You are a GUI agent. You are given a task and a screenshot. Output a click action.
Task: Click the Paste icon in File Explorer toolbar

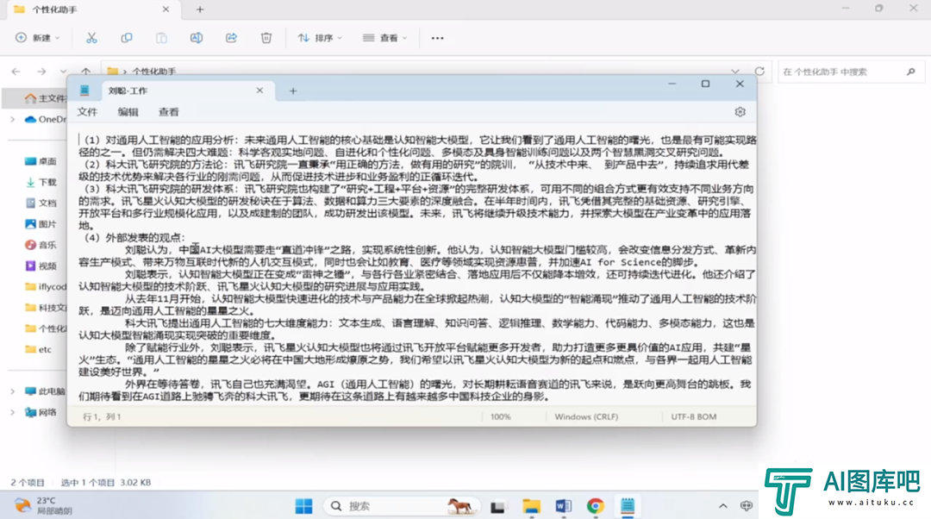pos(161,38)
